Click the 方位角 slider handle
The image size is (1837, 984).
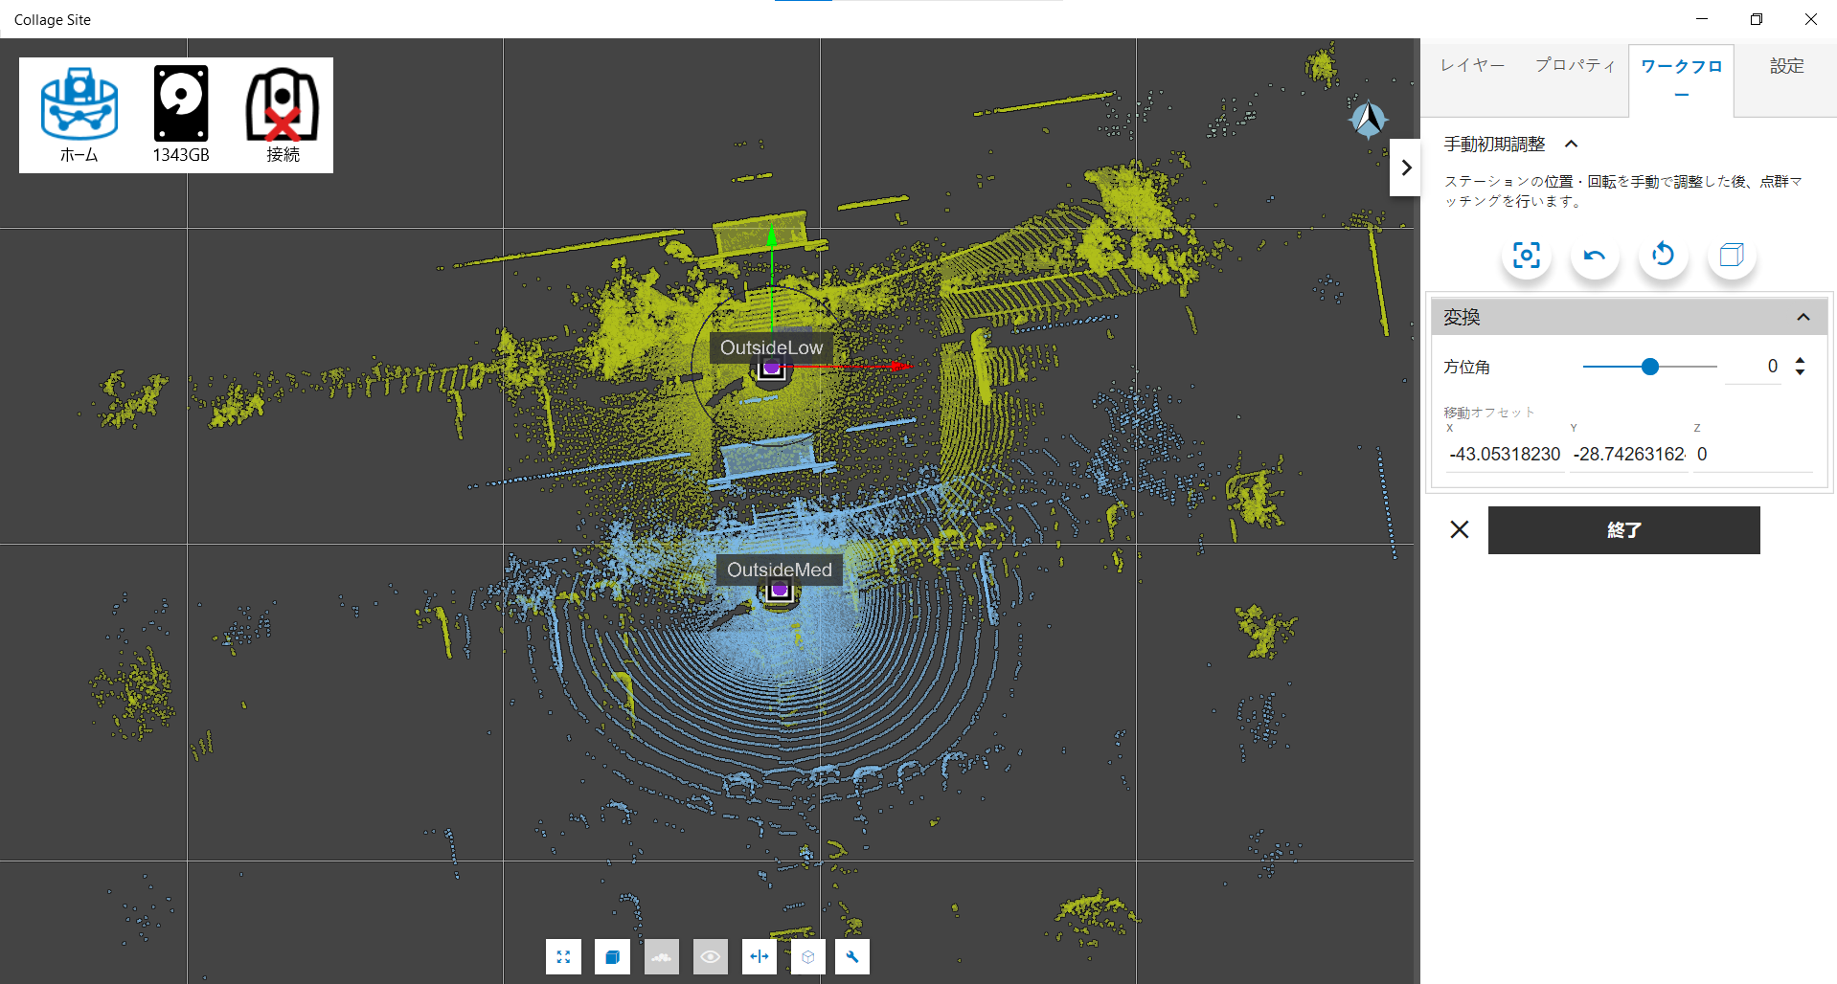[x=1649, y=367]
